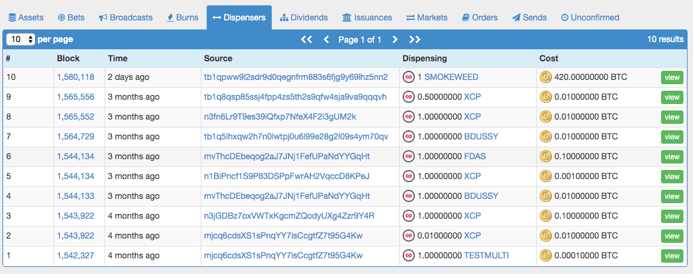
Task: View the TESTMULTI dispenser
Action: [x=672, y=256]
